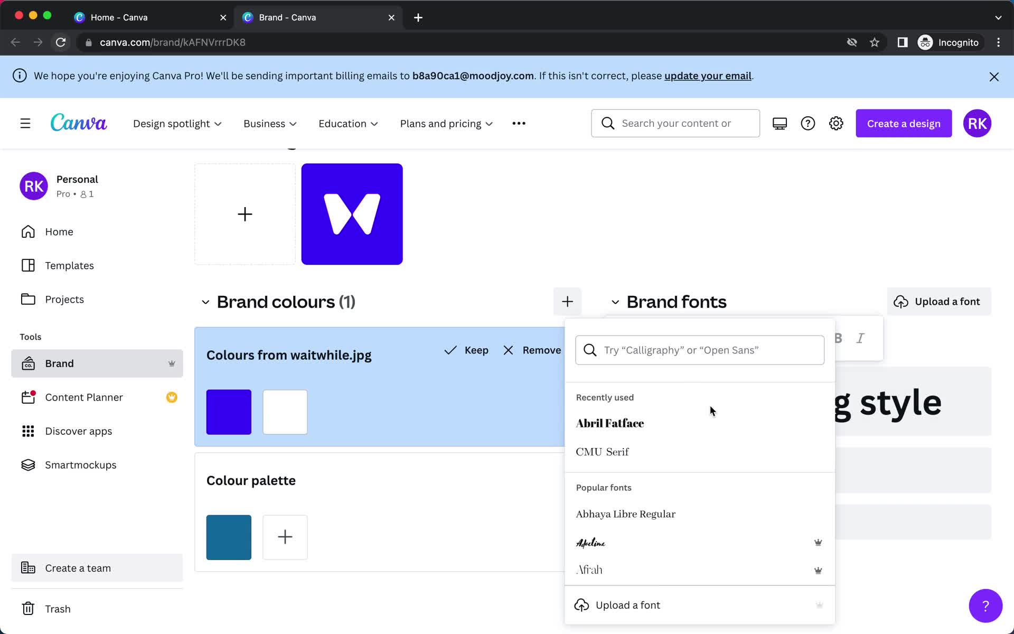Select Brand in the sidebar
The image size is (1014, 634).
click(97, 363)
